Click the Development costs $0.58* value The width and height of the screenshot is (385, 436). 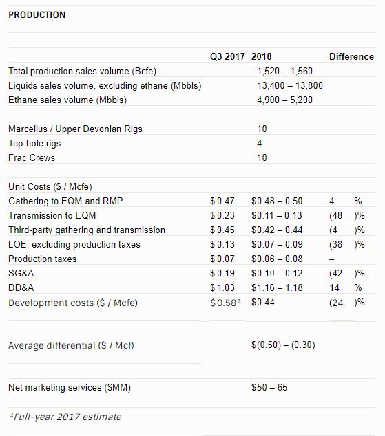click(225, 303)
